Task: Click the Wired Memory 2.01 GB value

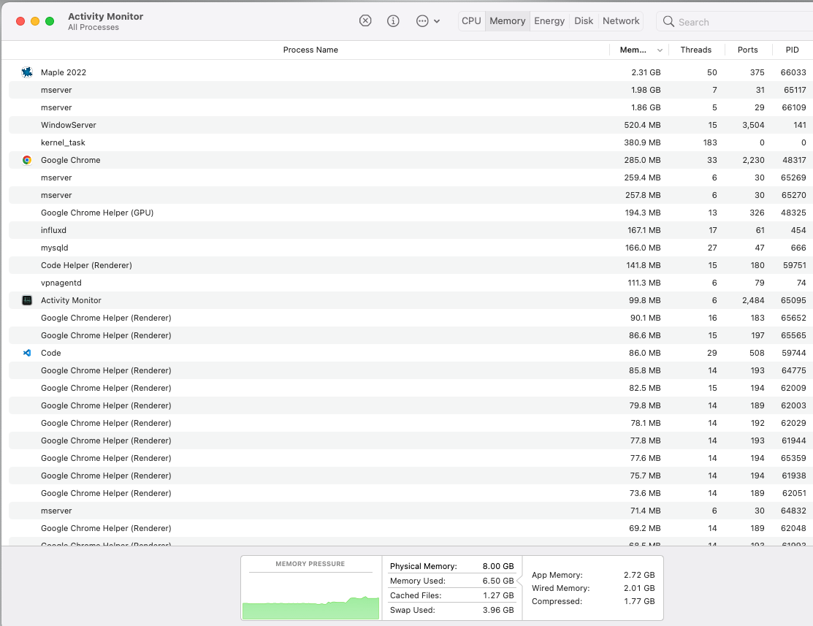Action: click(x=639, y=588)
